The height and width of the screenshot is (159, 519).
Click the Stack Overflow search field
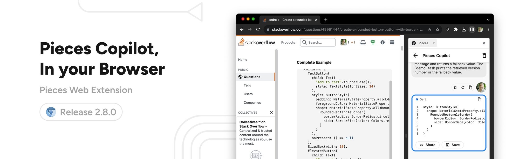pos(318,42)
